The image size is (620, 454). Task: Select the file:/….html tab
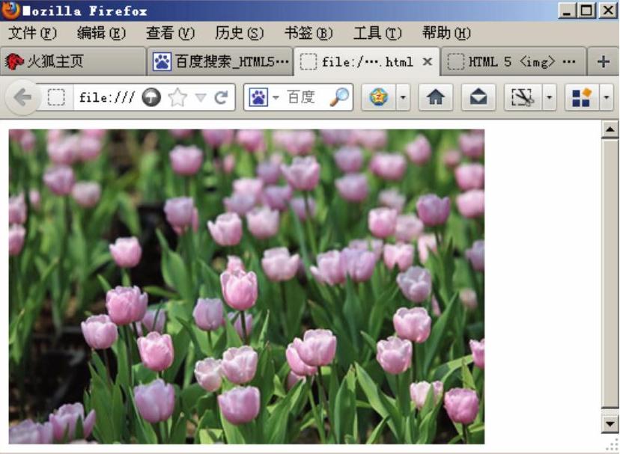click(x=367, y=61)
